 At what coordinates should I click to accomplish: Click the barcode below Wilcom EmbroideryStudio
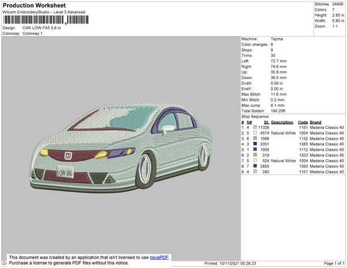pyautogui.click(x=36, y=20)
